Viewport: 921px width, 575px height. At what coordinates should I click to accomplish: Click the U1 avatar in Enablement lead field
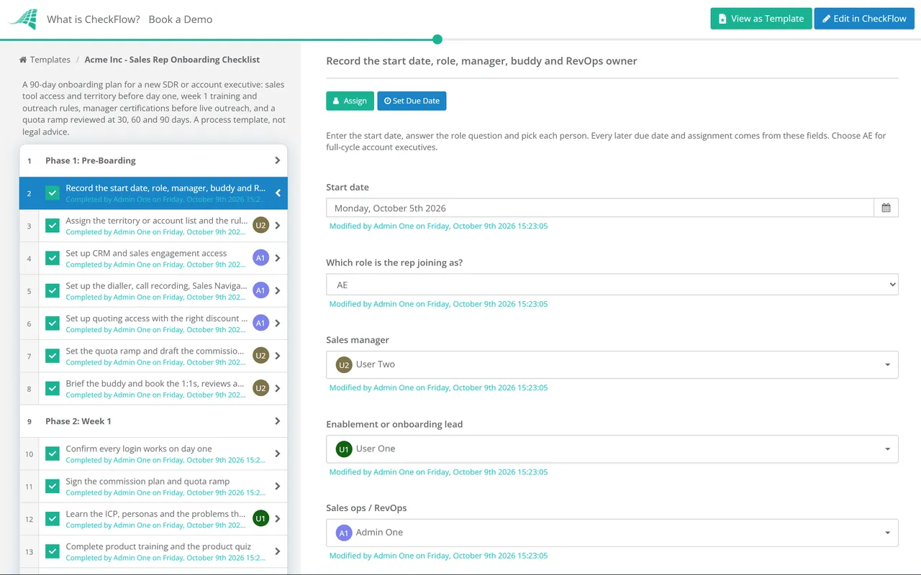344,448
